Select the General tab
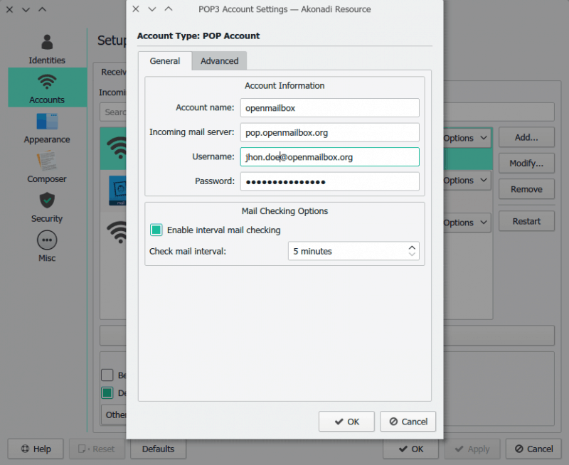This screenshot has height=465, width=569. pos(164,61)
